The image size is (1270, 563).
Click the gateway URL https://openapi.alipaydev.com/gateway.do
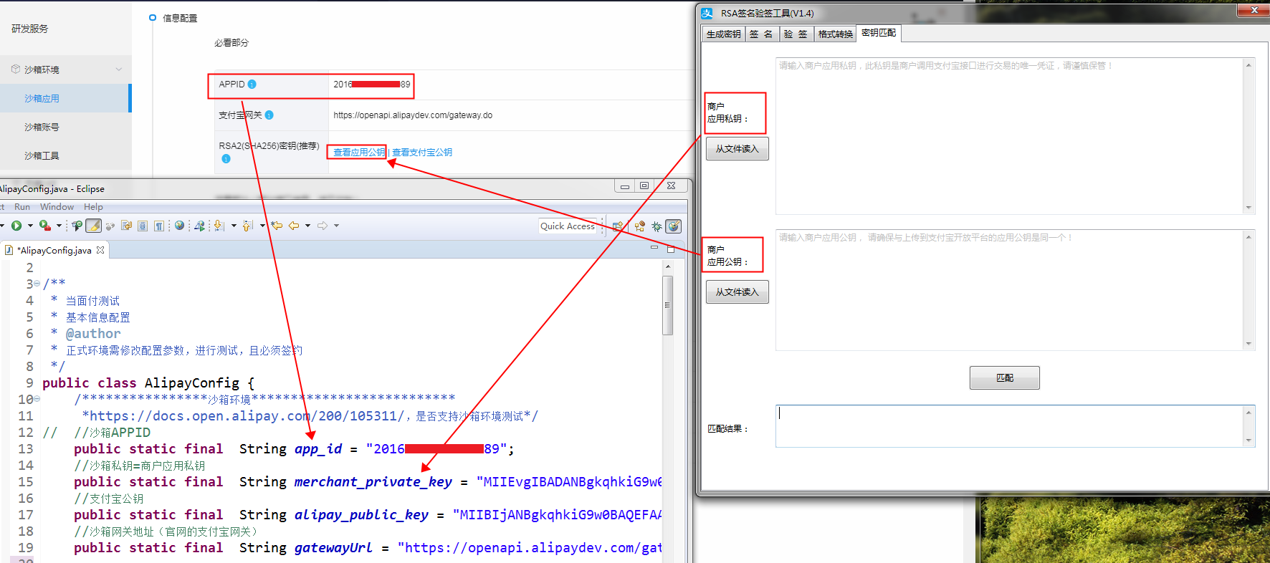[413, 115]
